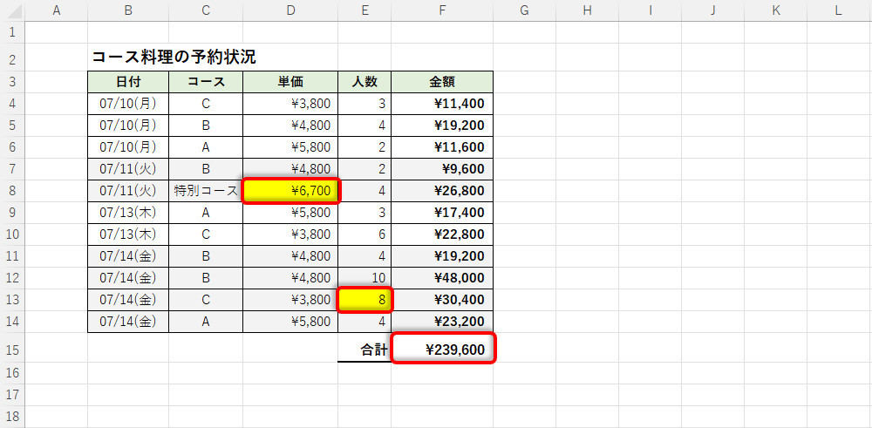Select course cell C in row 4
The height and width of the screenshot is (428, 872).
(206, 104)
